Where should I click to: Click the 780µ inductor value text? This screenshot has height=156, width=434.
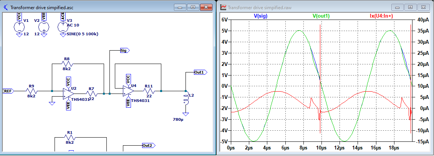179,119
